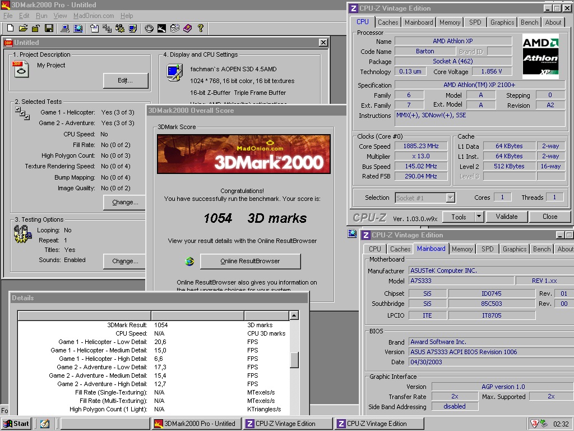Click the quick launch icon next to Start
This screenshot has height=431, width=574.
[45, 424]
